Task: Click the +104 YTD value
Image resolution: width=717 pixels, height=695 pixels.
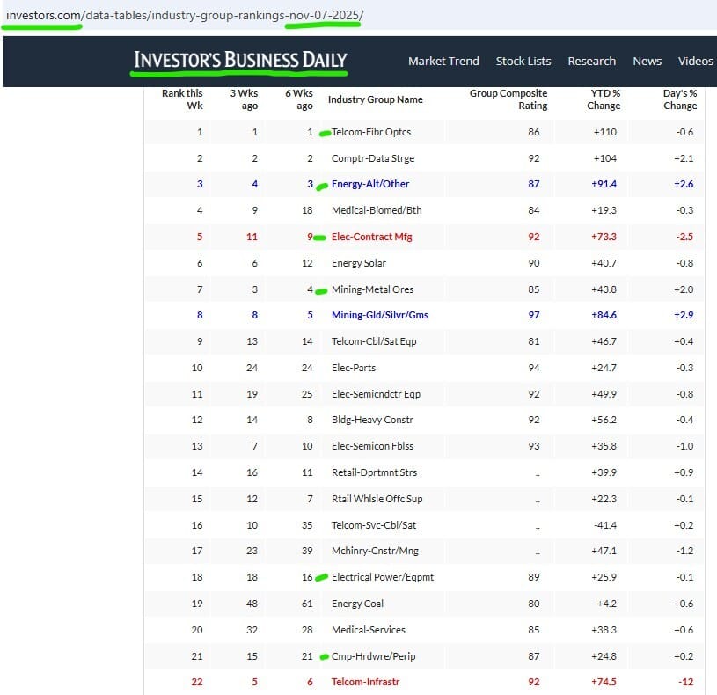Action: coord(605,158)
